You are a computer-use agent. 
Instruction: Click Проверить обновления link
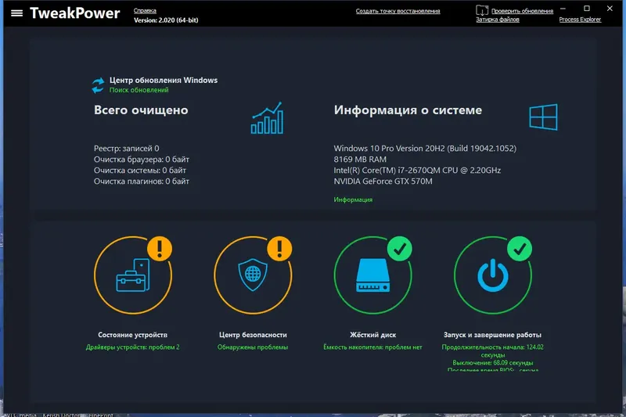pos(522,11)
